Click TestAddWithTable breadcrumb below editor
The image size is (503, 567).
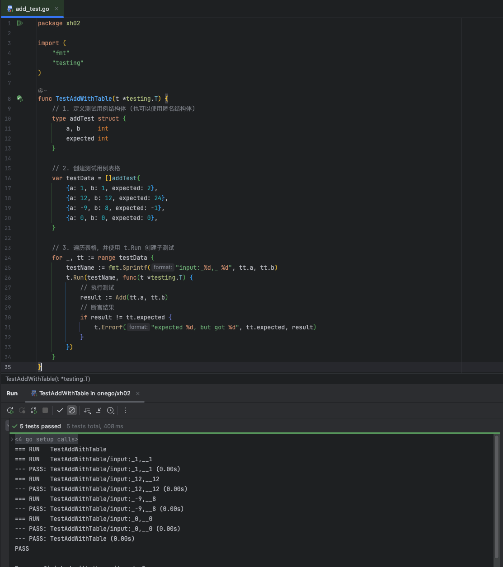click(x=48, y=379)
